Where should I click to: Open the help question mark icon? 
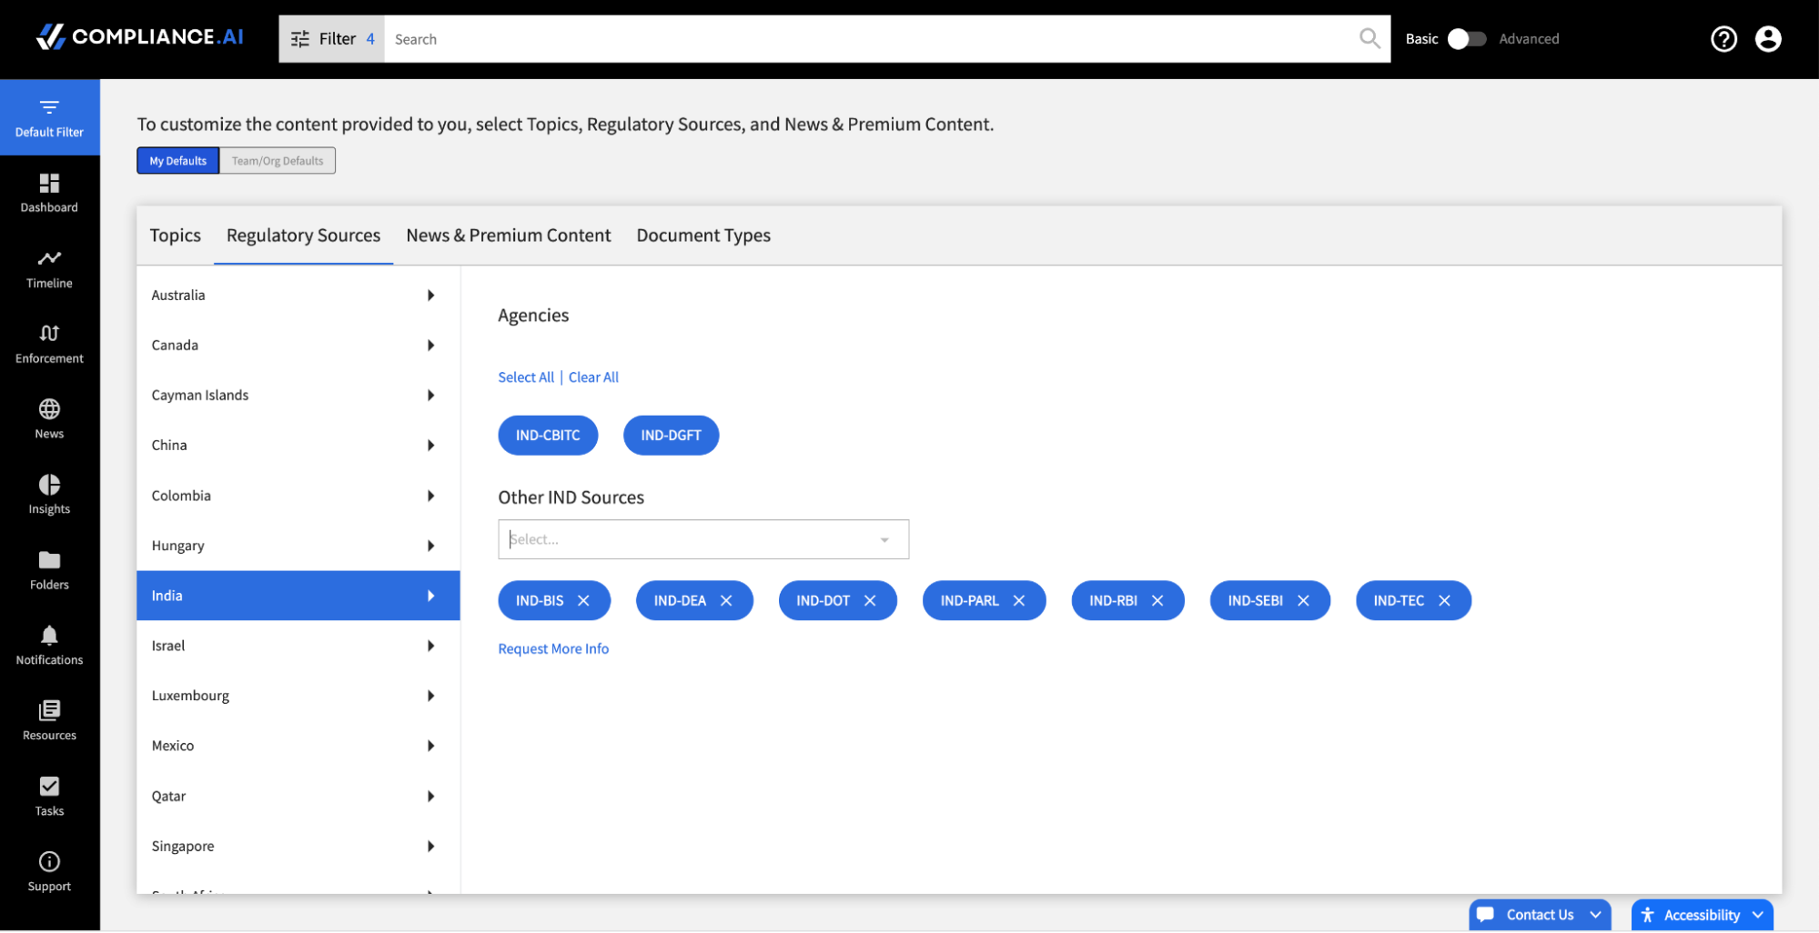coord(1723,38)
